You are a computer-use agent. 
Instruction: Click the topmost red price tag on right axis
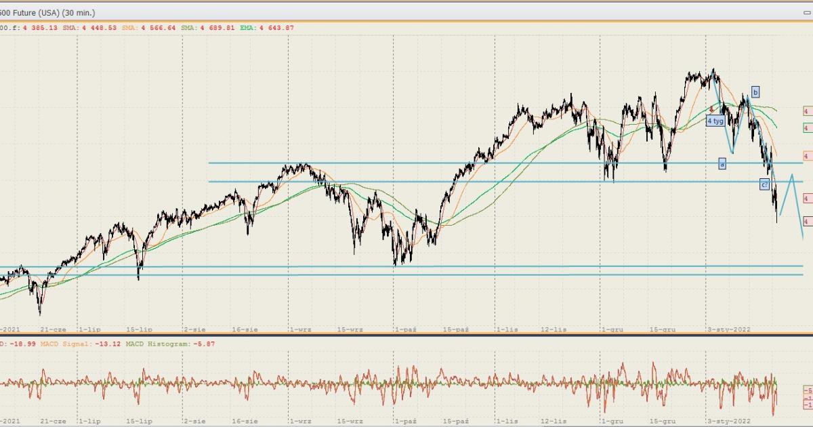click(806, 111)
